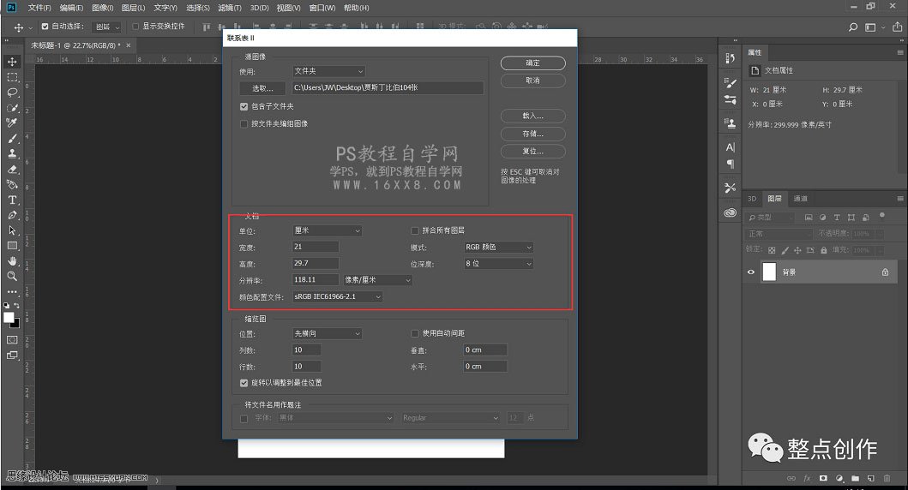908x490 pixels.
Task: Uncheck the 包含子文件夹 checkbox
Action: coord(244,106)
